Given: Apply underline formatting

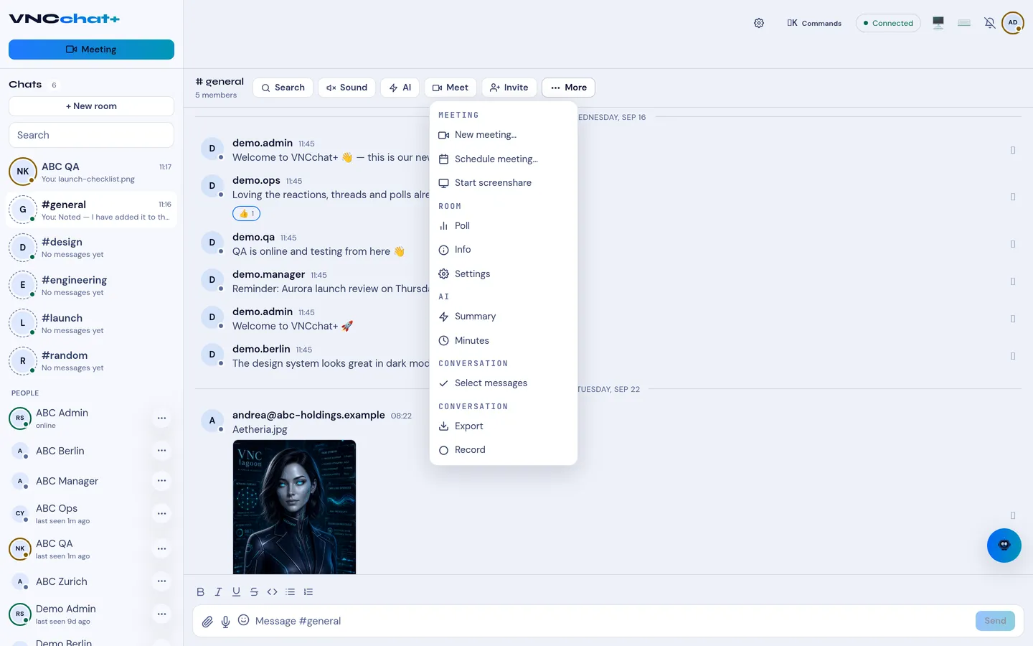Looking at the screenshot, I should coord(236,591).
